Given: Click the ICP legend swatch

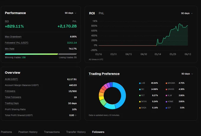Looking at the screenshot, I should (166, 108).
